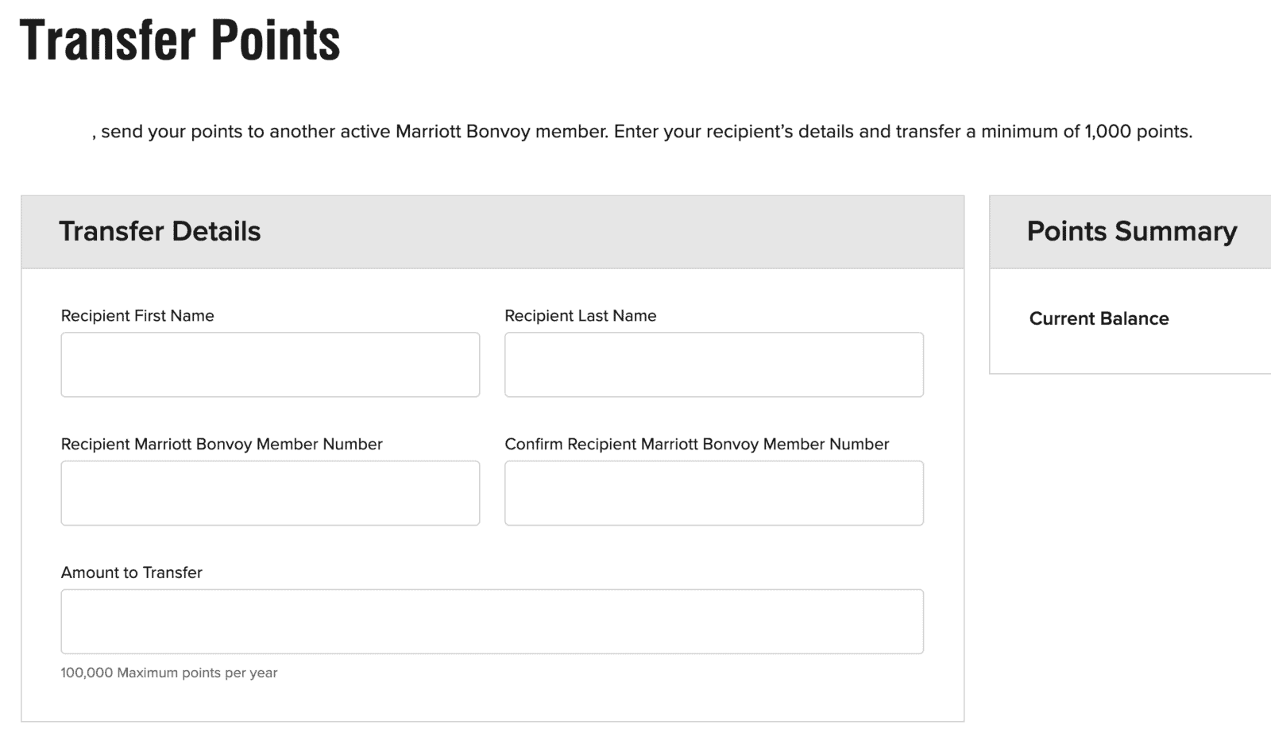
Task: Click the Points Summary panel header
Action: 1132,231
